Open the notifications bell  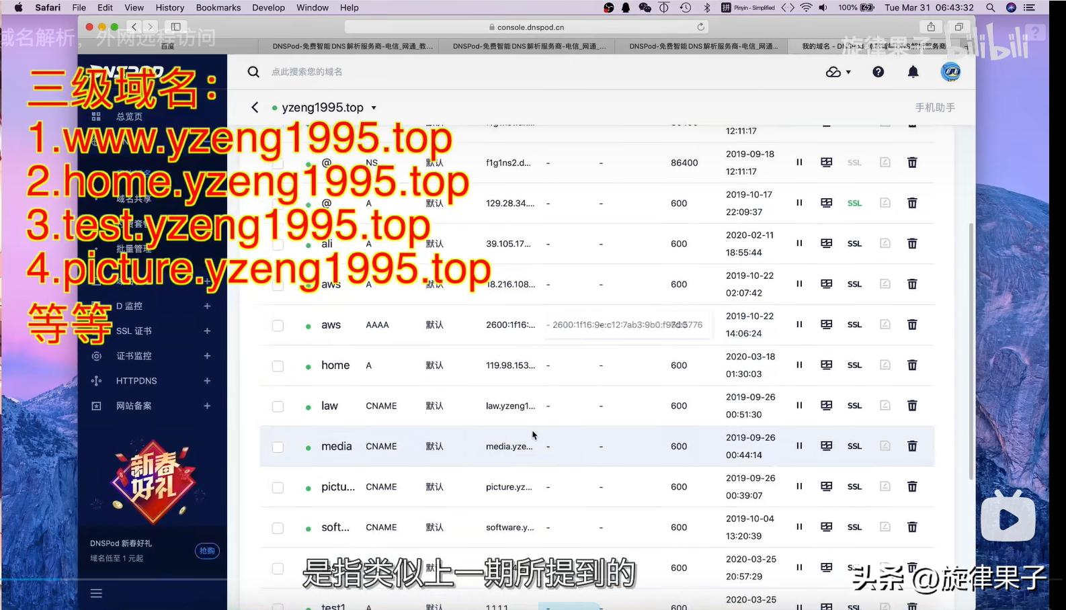tap(913, 72)
